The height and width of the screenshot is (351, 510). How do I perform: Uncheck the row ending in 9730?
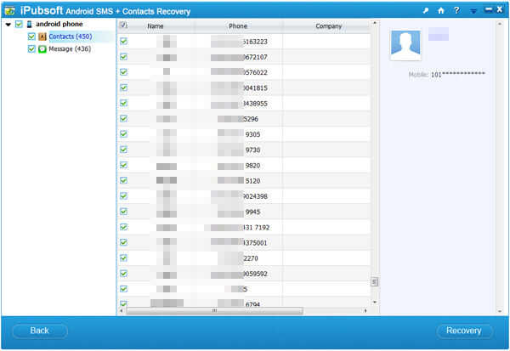coord(123,150)
